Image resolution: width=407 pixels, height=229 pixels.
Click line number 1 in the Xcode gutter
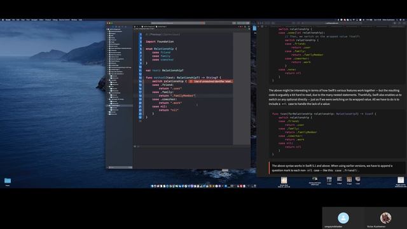coord(141,34)
